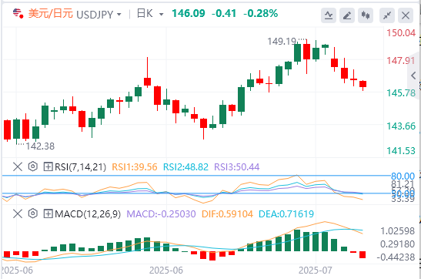The height and width of the screenshot is (279, 421).
Task: Select the latest red MACD histogram bar
Action: pyautogui.click(x=363, y=255)
